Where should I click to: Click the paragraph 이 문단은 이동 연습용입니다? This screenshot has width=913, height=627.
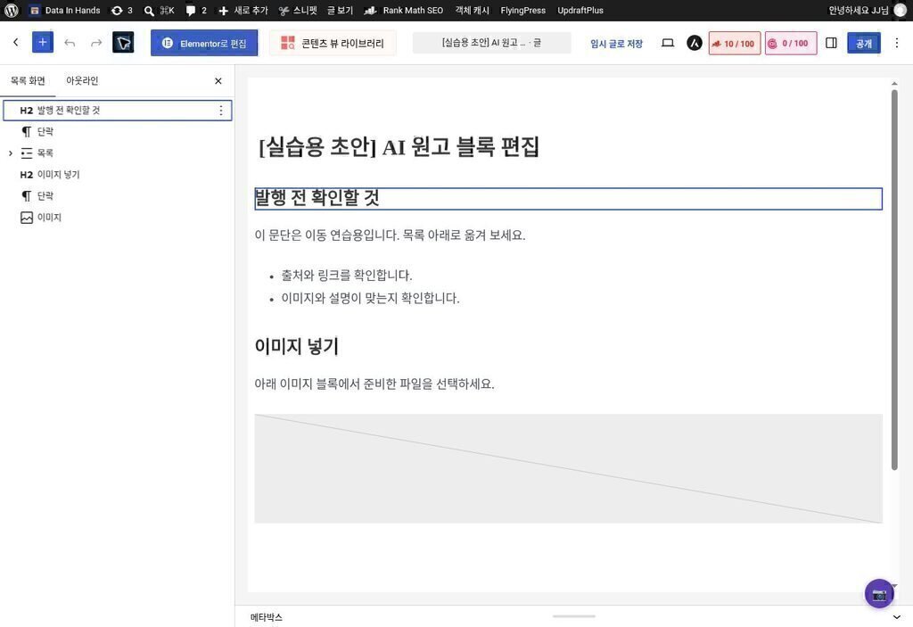coord(390,235)
